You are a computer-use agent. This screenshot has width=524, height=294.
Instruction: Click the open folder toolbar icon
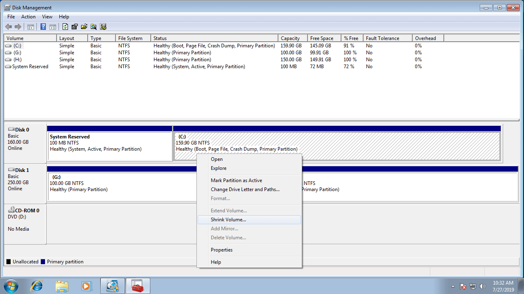[84, 27]
